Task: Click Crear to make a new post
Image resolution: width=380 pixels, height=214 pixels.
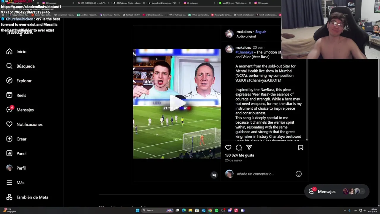Action: click(16, 139)
